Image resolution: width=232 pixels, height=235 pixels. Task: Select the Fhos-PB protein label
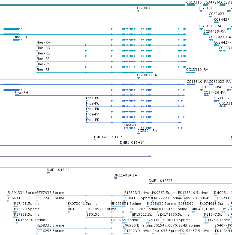[92, 109]
